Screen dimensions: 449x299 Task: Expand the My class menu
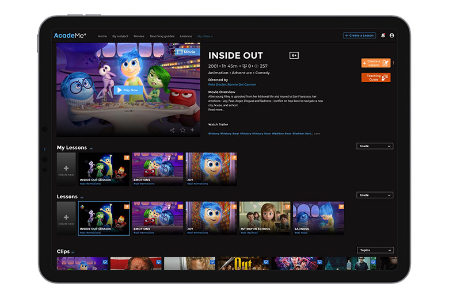205,36
